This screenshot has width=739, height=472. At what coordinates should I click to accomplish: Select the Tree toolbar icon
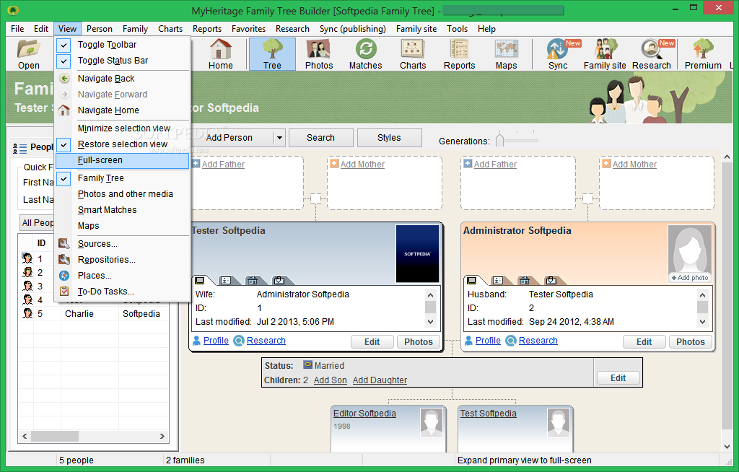point(272,54)
